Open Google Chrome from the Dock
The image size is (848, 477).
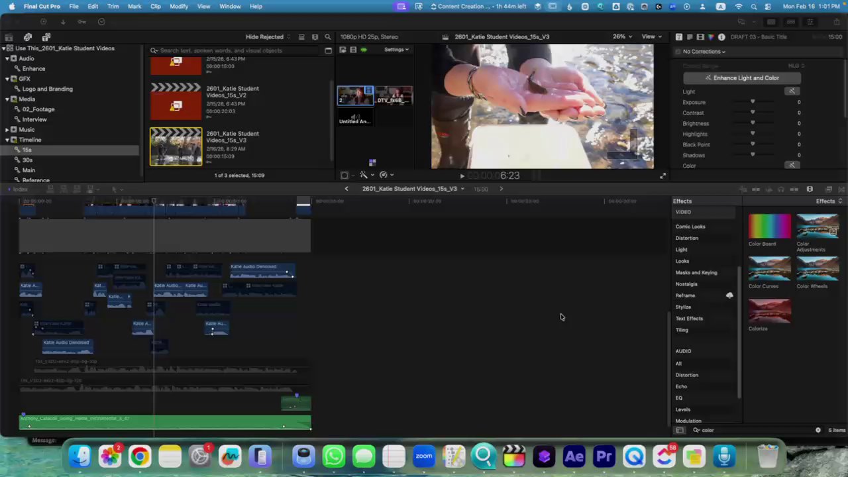tap(140, 456)
